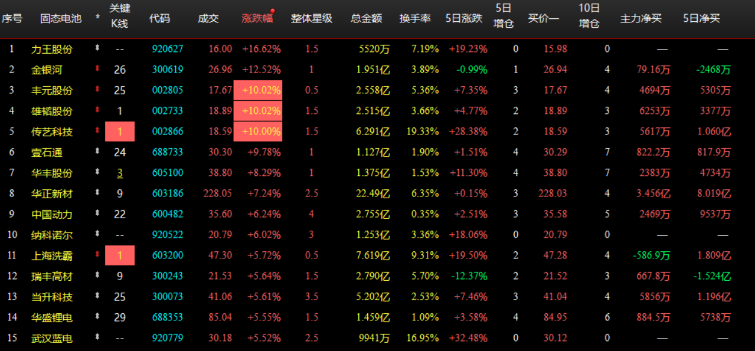Click stock code 603186
The height and width of the screenshot is (351, 755).
168,193
